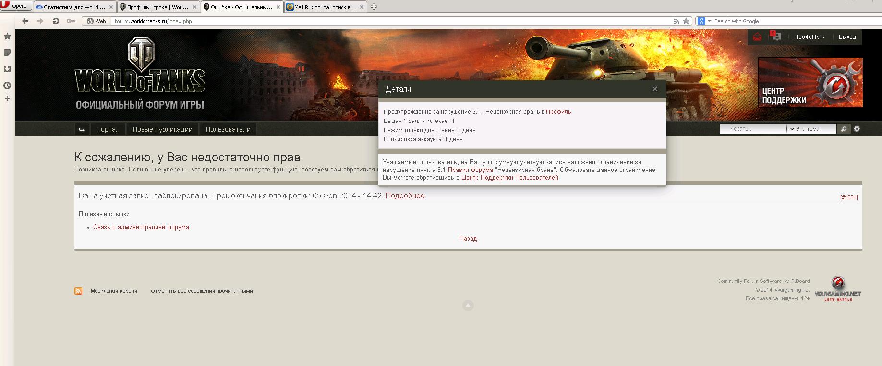882x366 pixels.
Task: Open the Правил форума link
Action: coord(471,170)
